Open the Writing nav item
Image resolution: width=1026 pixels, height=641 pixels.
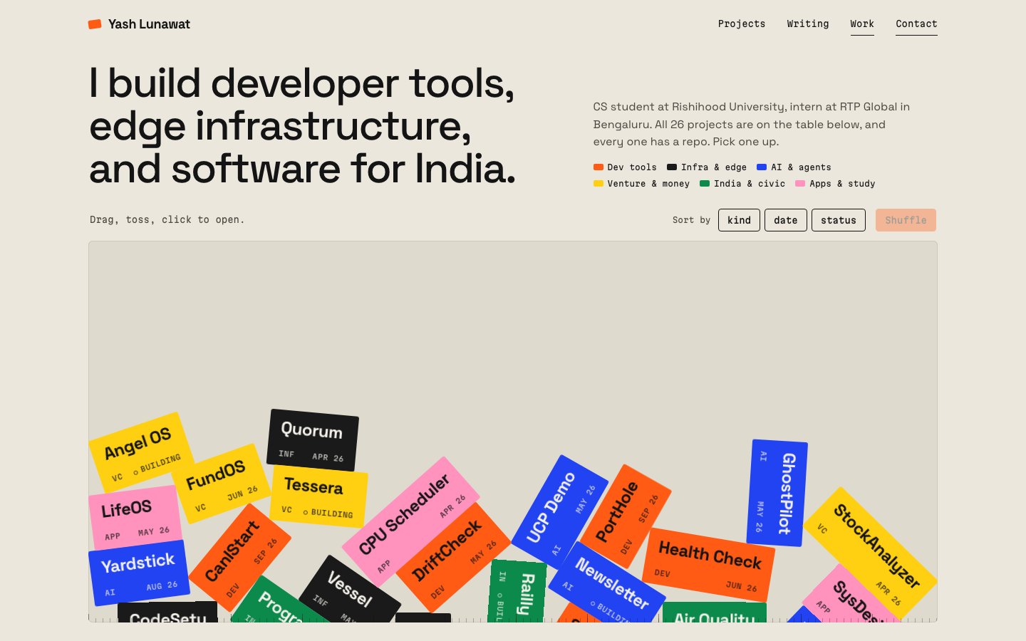(808, 24)
